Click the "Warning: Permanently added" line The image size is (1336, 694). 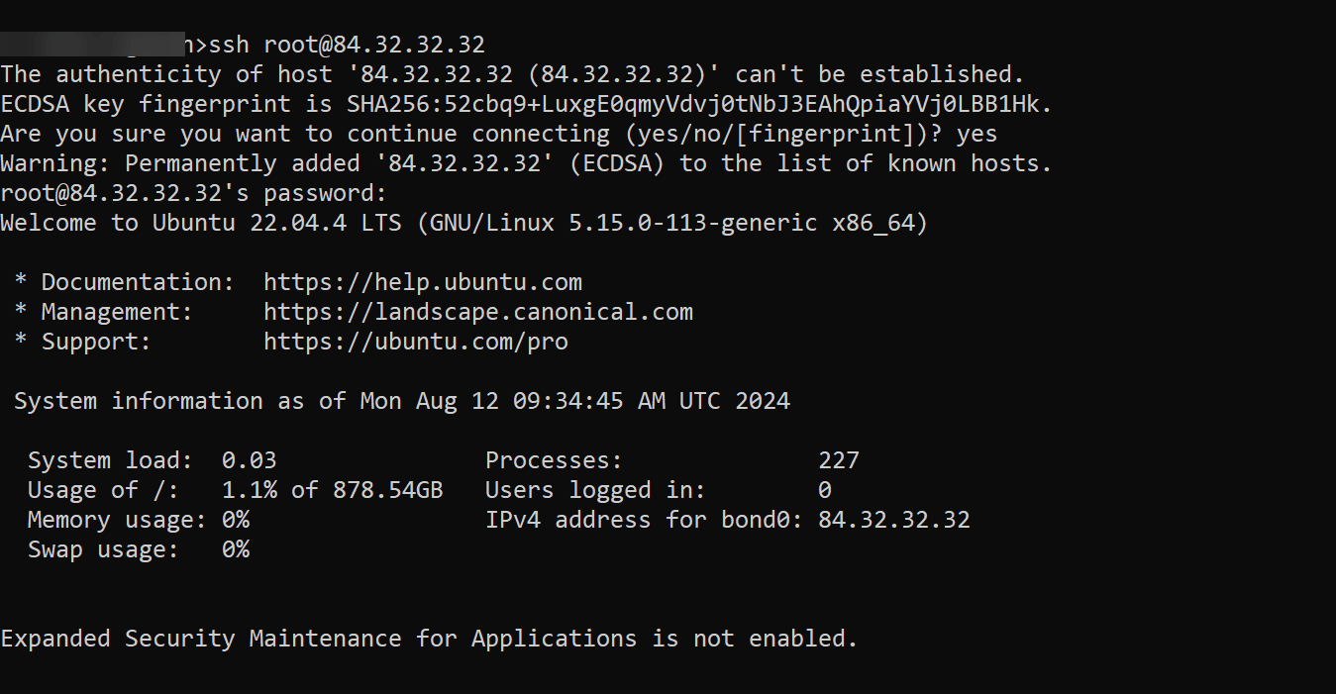[525, 163]
